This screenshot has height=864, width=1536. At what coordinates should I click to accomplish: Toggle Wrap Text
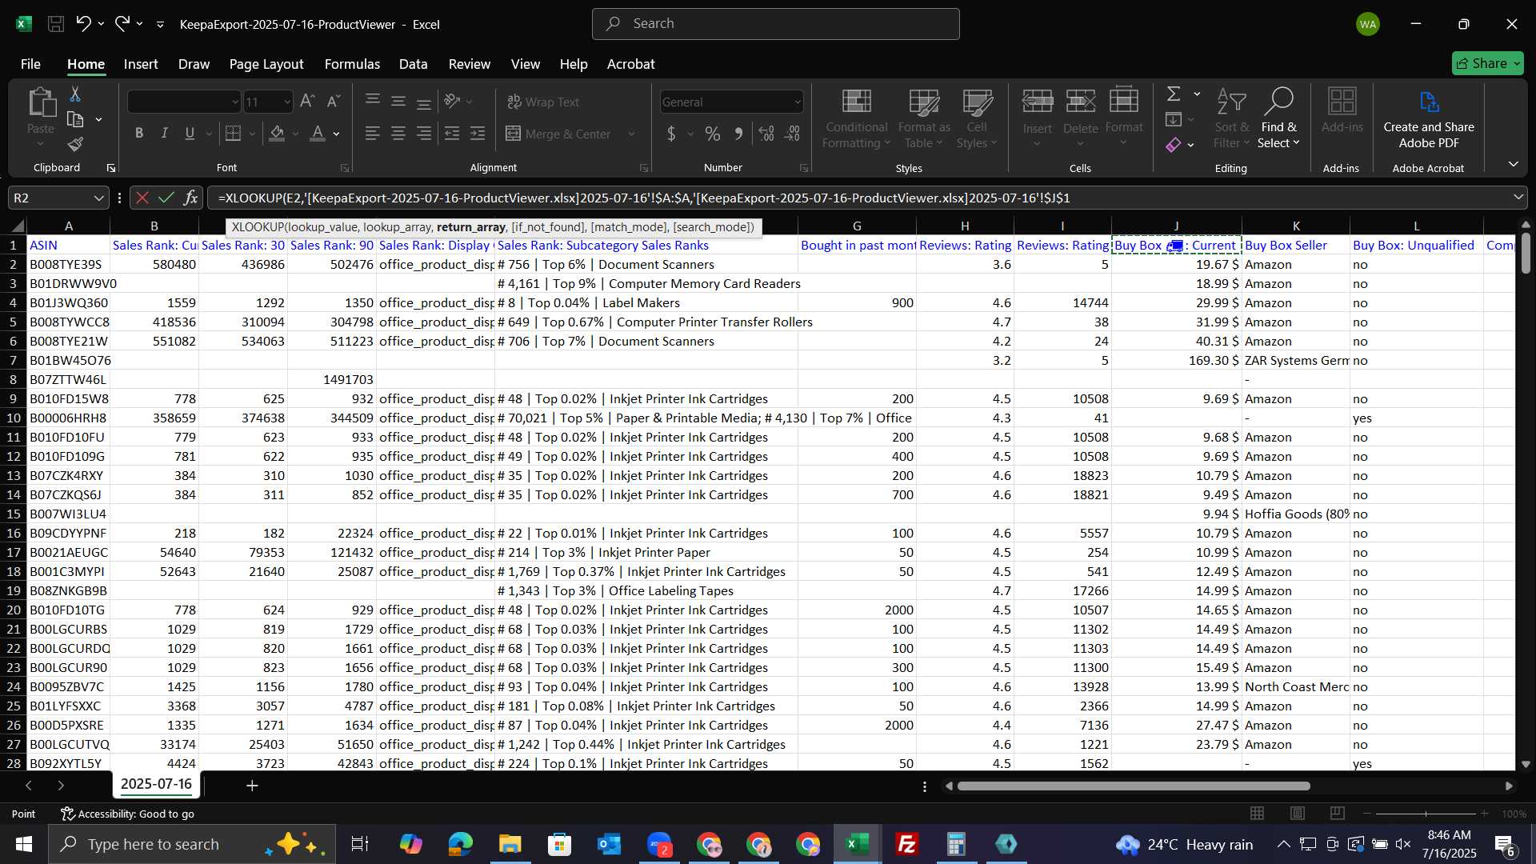pyautogui.click(x=543, y=102)
